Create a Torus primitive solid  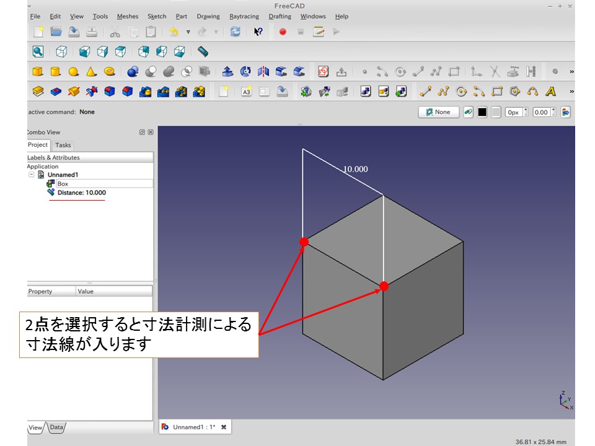(x=109, y=71)
